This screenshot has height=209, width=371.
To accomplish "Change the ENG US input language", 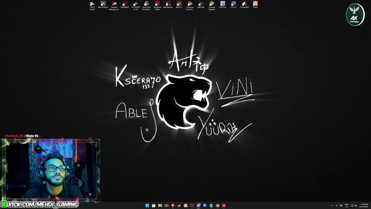I will tap(346, 206).
